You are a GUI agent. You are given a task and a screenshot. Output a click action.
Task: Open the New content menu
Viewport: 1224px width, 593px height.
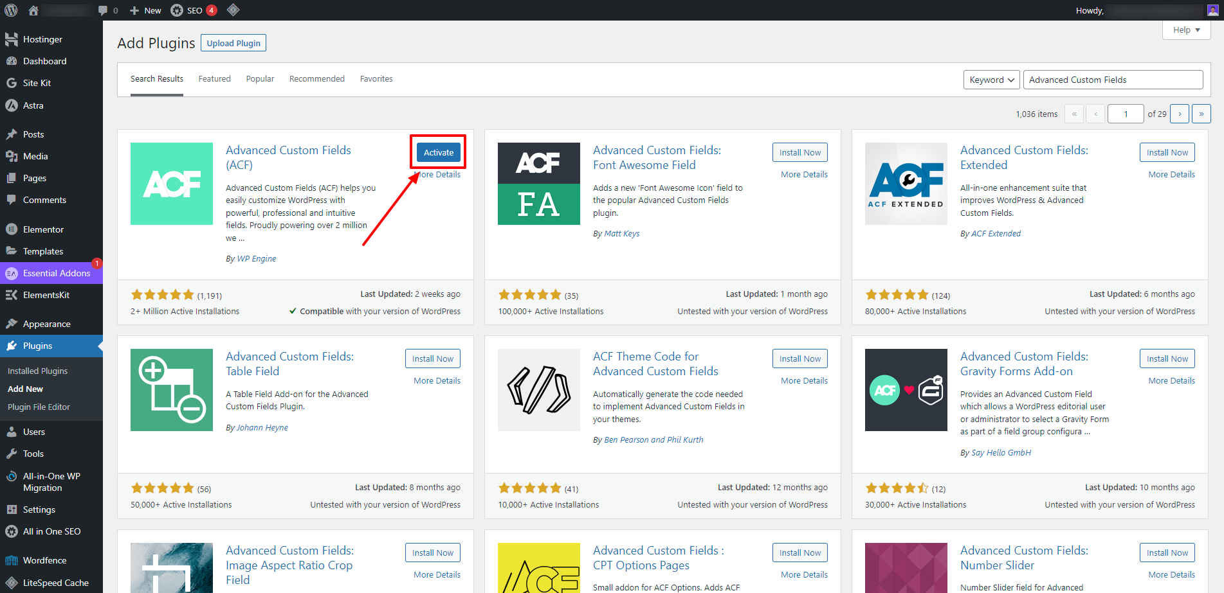[145, 10]
